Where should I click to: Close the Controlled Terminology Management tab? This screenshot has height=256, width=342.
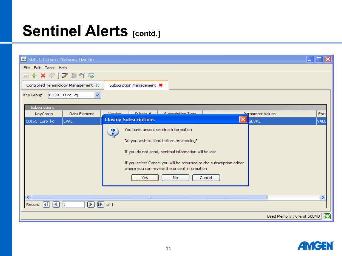point(98,85)
